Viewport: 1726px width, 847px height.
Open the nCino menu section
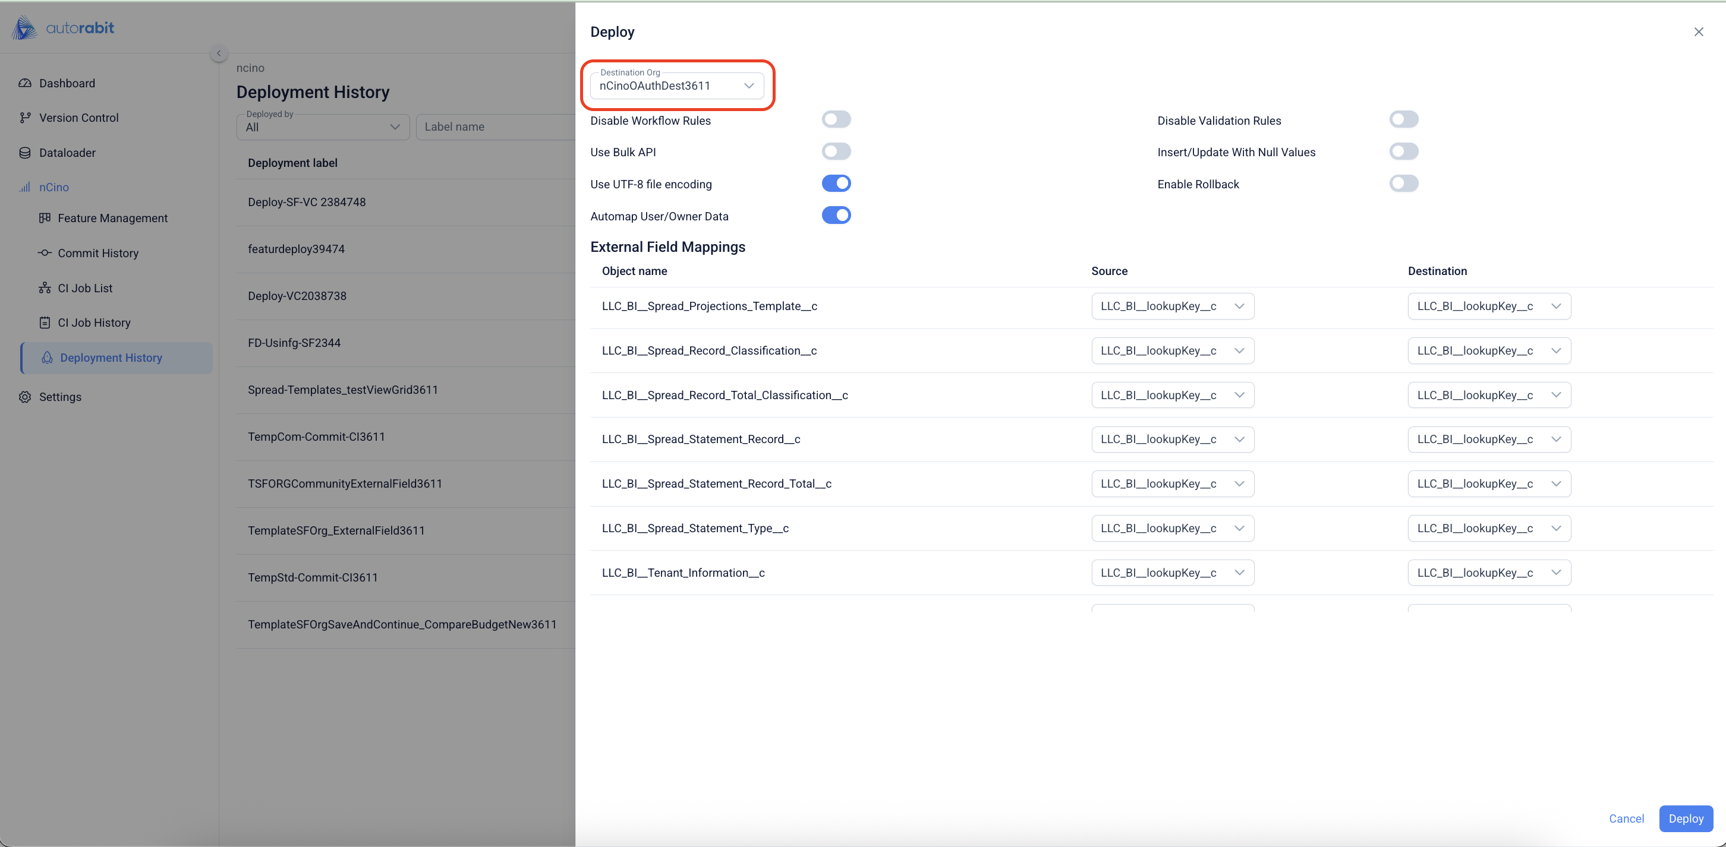click(53, 188)
